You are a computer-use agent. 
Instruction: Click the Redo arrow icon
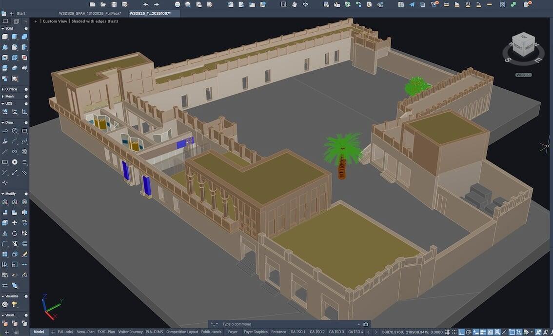(x=156, y=4)
